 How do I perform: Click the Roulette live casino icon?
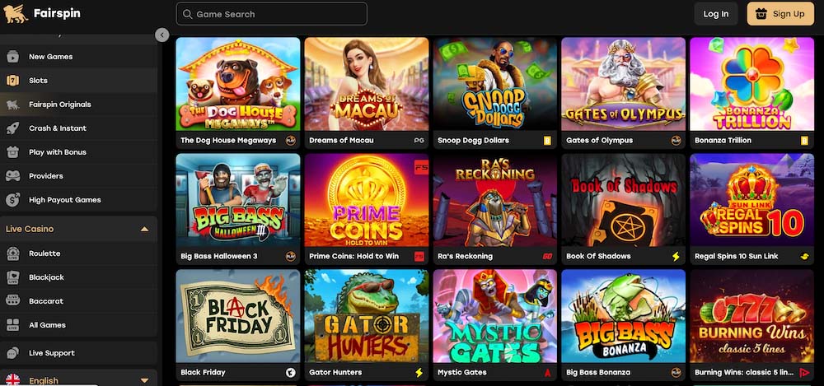(x=12, y=253)
